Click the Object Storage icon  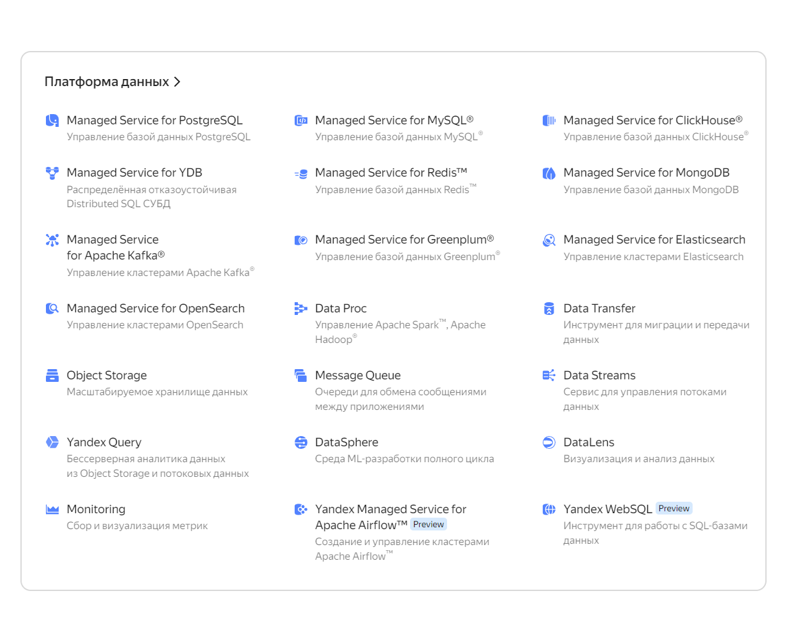coord(52,376)
